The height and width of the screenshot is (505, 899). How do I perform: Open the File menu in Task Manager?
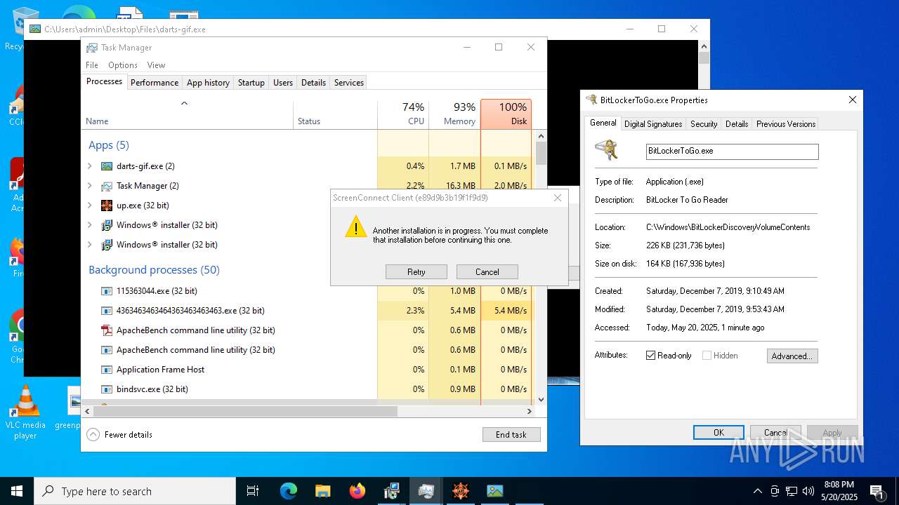92,65
